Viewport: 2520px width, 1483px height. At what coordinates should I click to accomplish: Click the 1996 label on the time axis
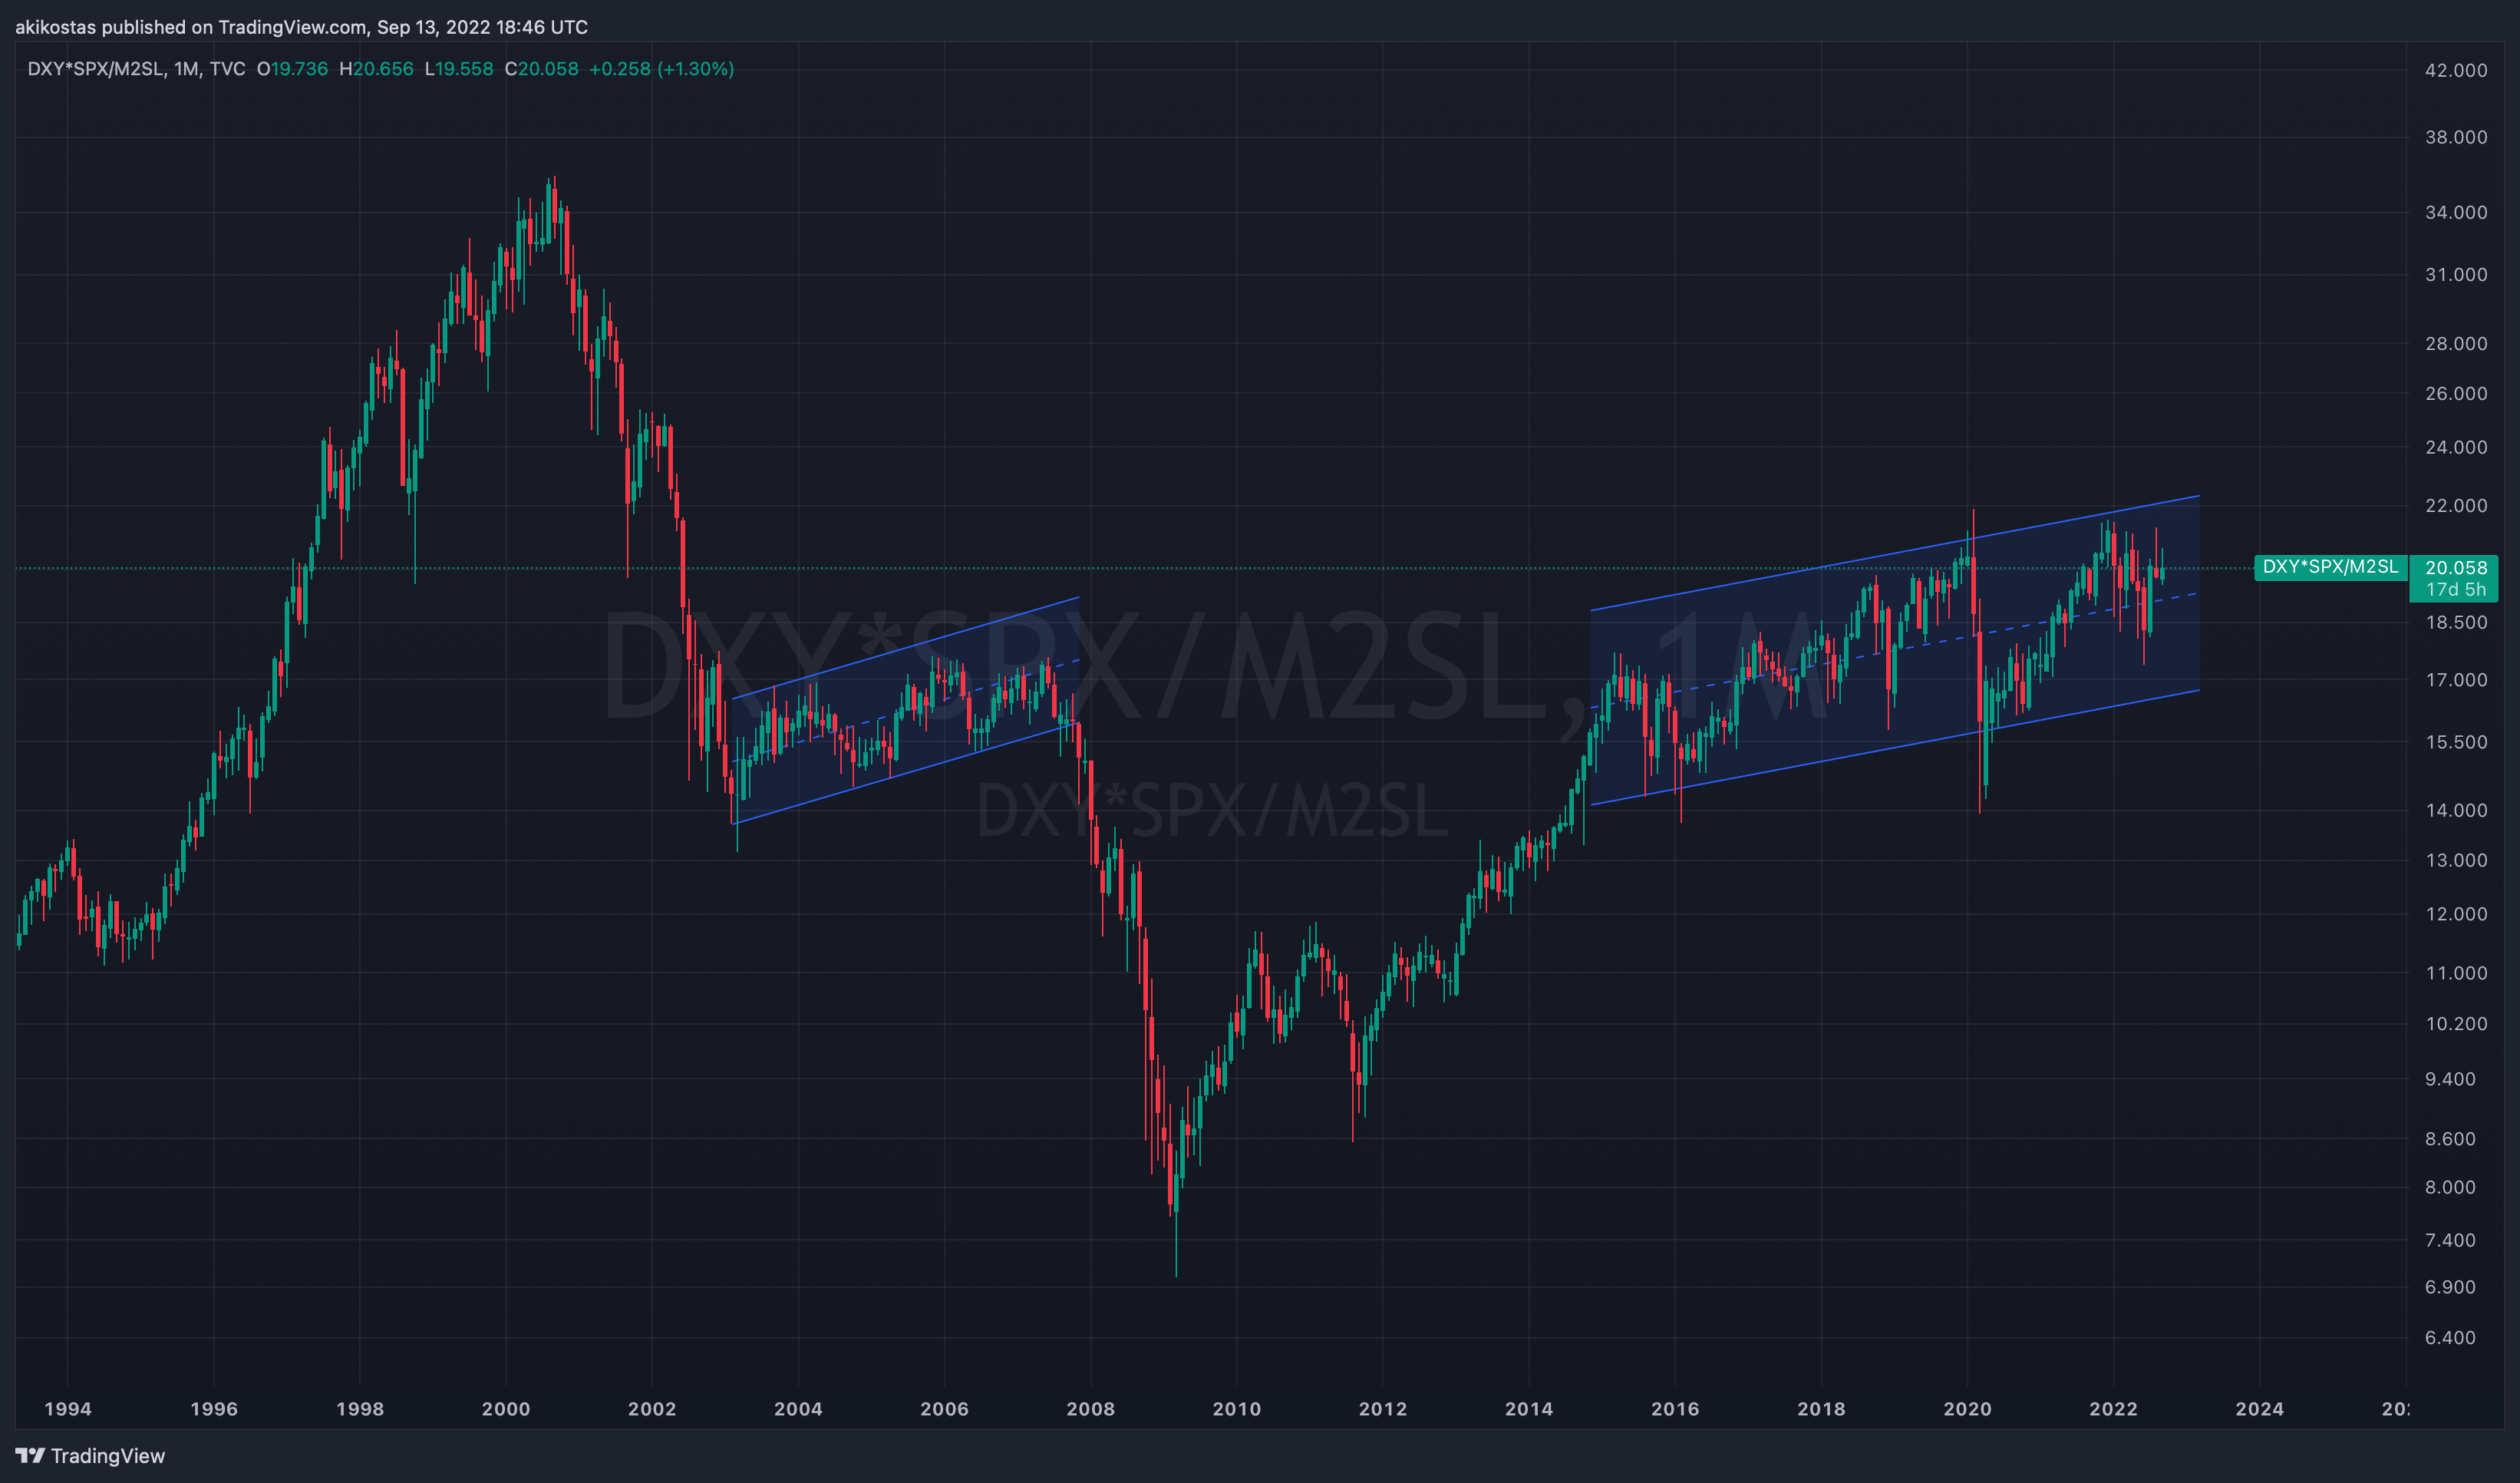(x=214, y=1409)
